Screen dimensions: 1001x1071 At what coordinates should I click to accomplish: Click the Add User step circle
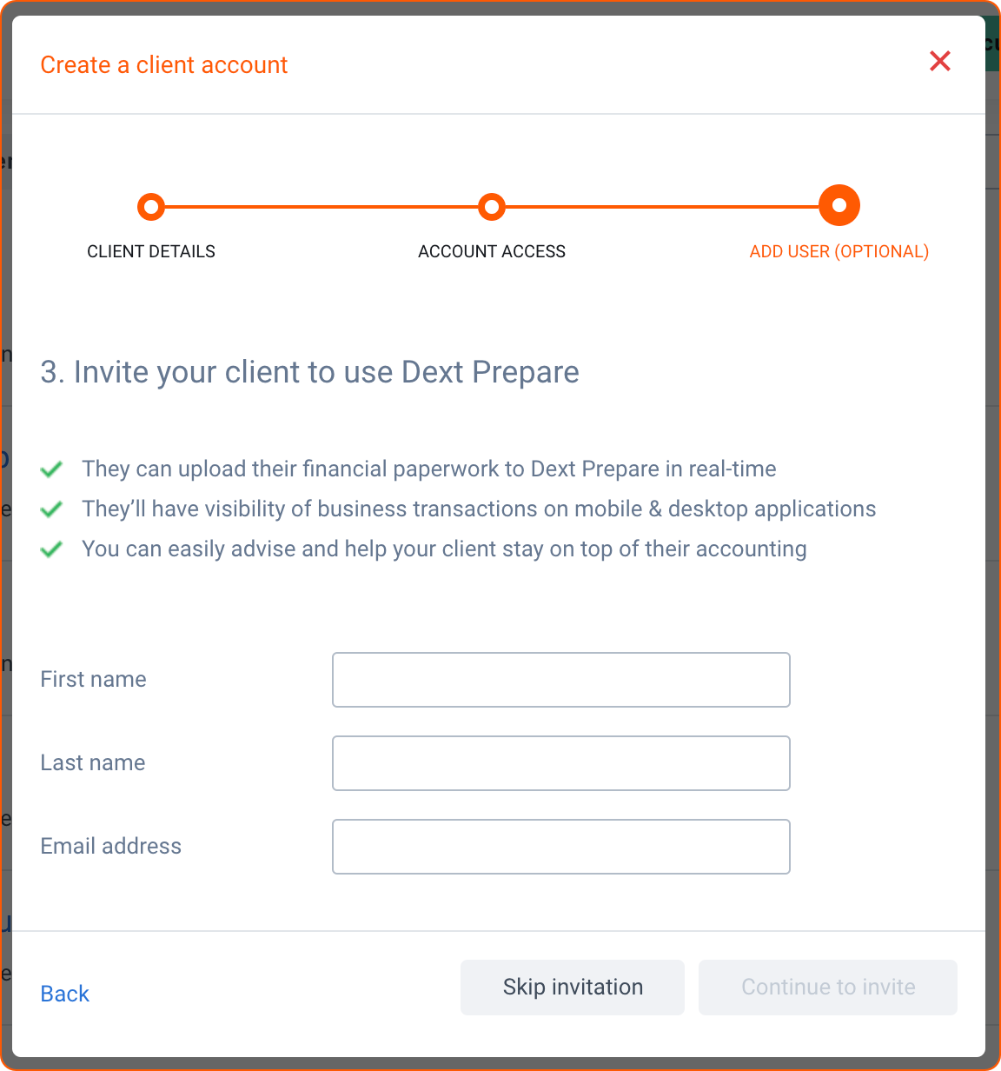[x=839, y=206]
